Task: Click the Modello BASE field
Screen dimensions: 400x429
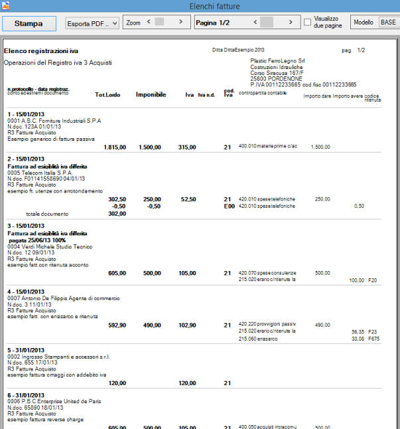Action: (389, 22)
